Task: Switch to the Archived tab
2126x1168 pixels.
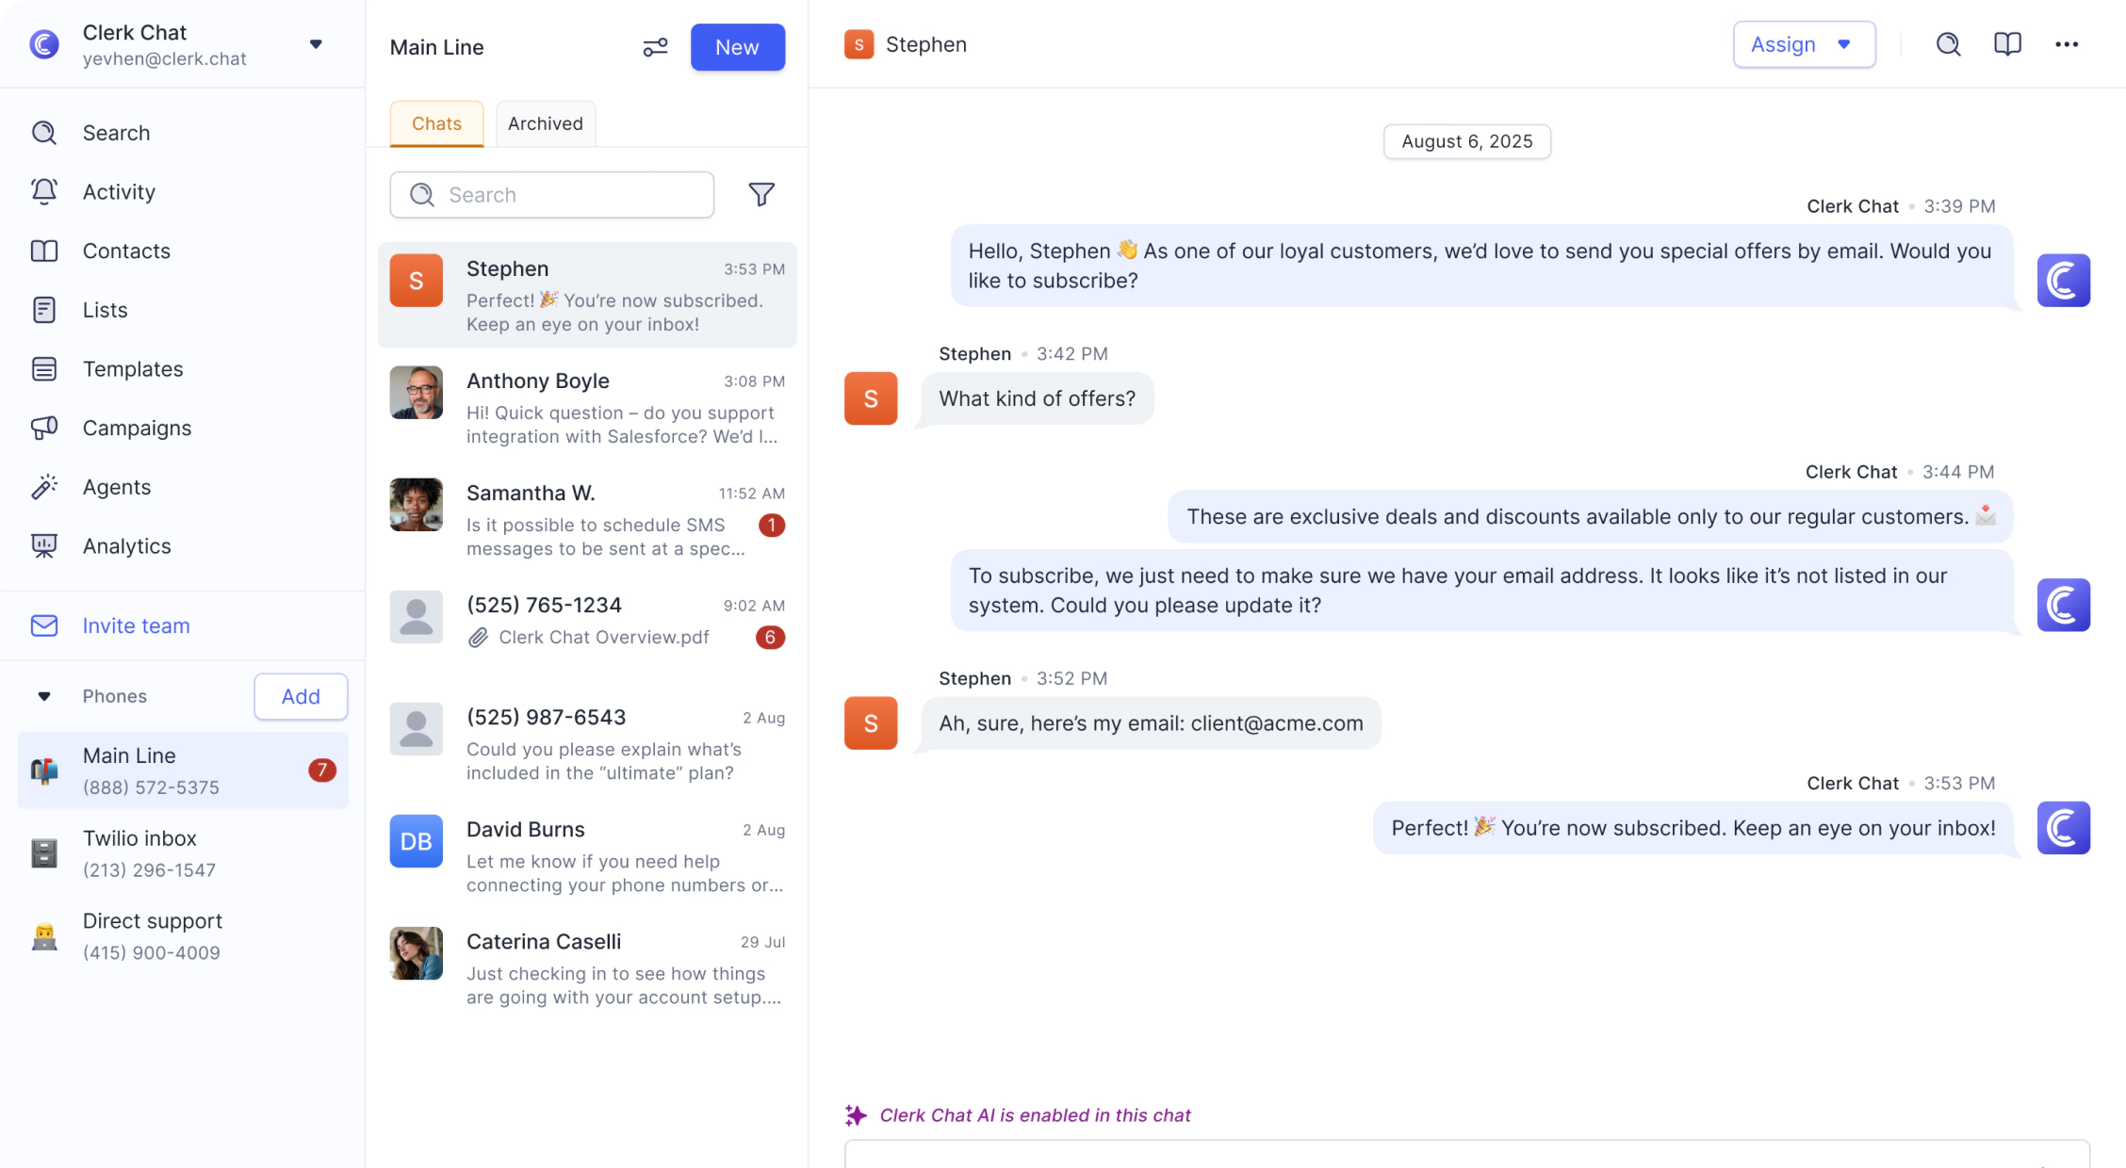Action: [x=545, y=123]
